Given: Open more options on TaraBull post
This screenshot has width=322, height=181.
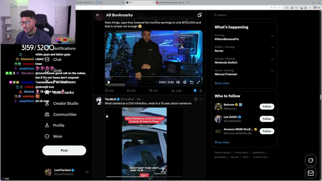Looking at the screenshot, I should 201,99.
